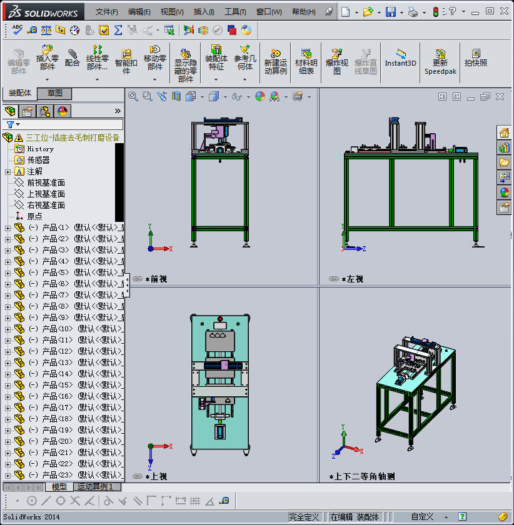
Task: Open the Equations sigma tool
Action: tap(118, 30)
